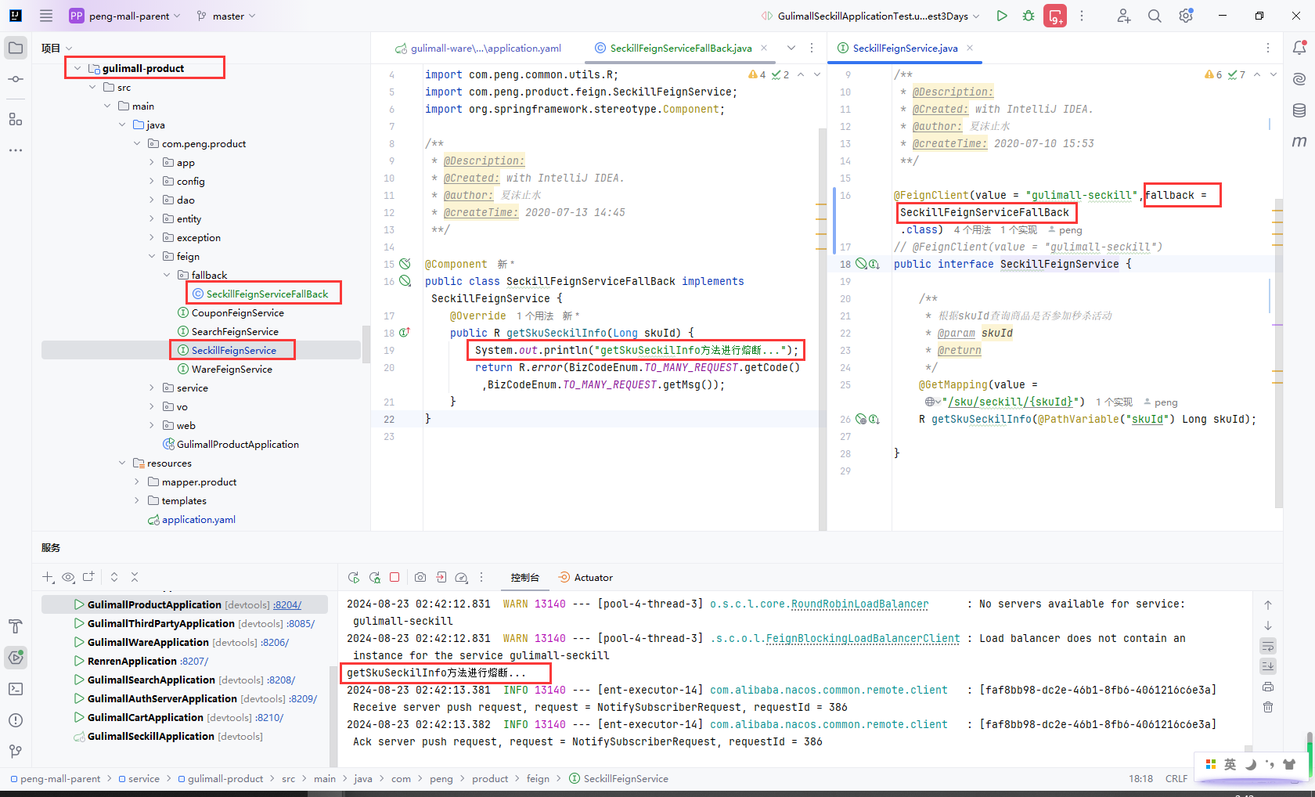Show the hidden editor tabs dropdown chevron
The image size is (1315, 797).
791,48
